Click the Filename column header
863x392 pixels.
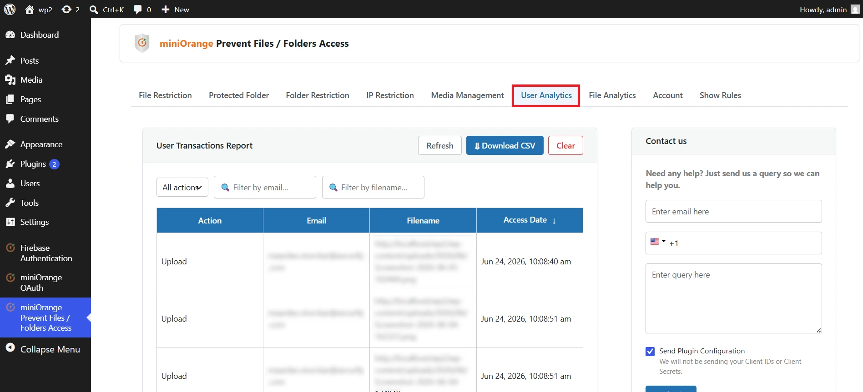[423, 220]
